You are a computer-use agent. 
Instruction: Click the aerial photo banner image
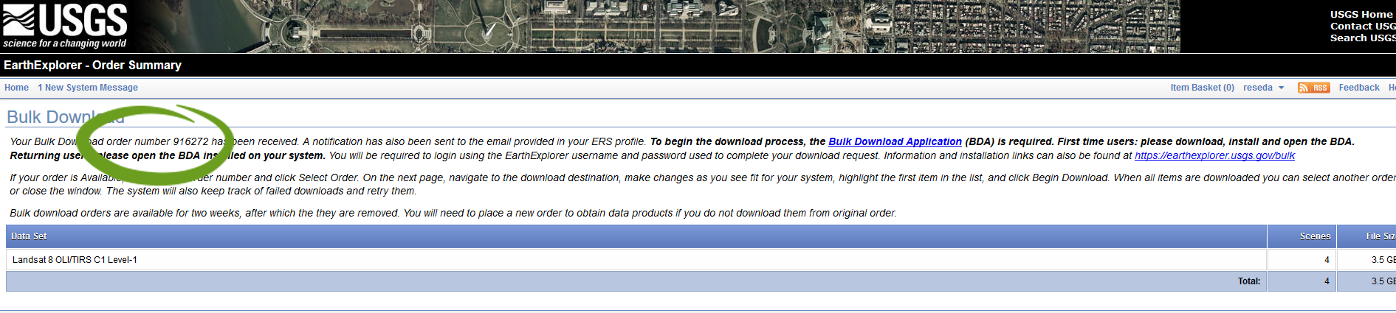(x=664, y=26)
